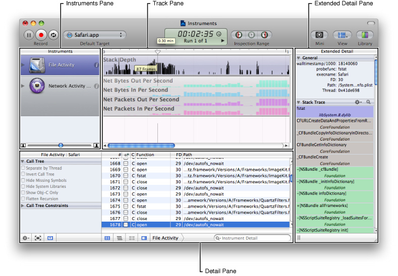Check the box on row 1670
This screenshot has height=276, width=398.
(x=125, y=176)
